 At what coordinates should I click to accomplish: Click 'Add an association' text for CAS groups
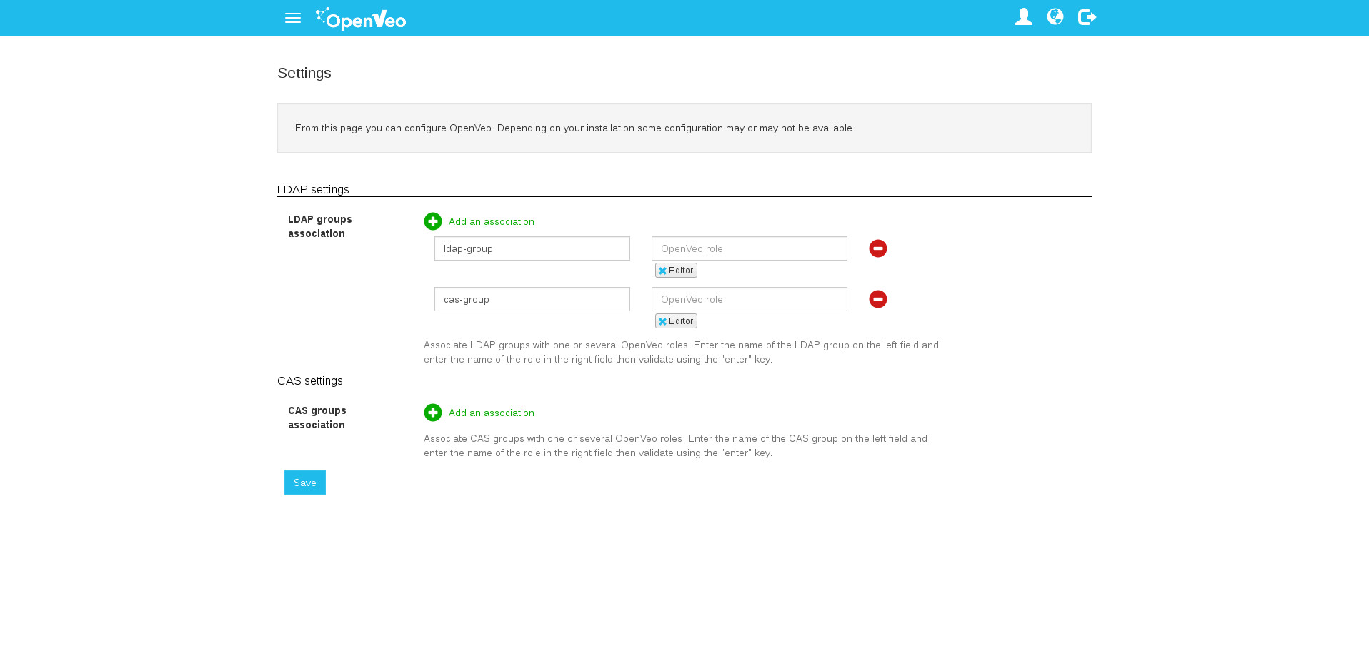pyautogui.click(x=492, y=413)
